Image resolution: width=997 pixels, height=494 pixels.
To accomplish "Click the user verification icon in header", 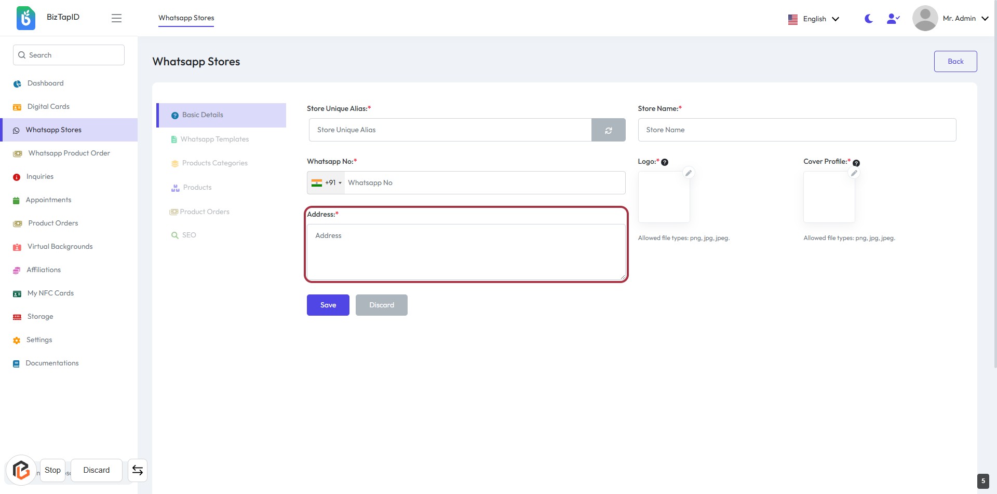I will (x=893, y=19).
